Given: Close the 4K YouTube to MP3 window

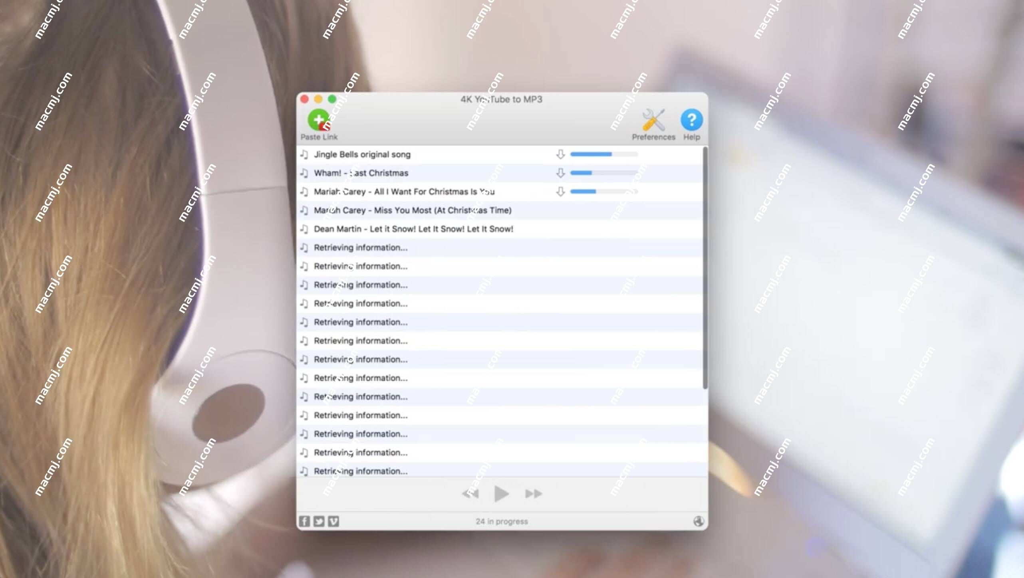Looking at the screenshot, I should coord(304,99).
